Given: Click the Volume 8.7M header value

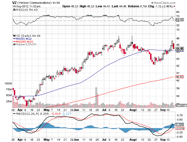Looking at the screenshot, I should (137, 6).
